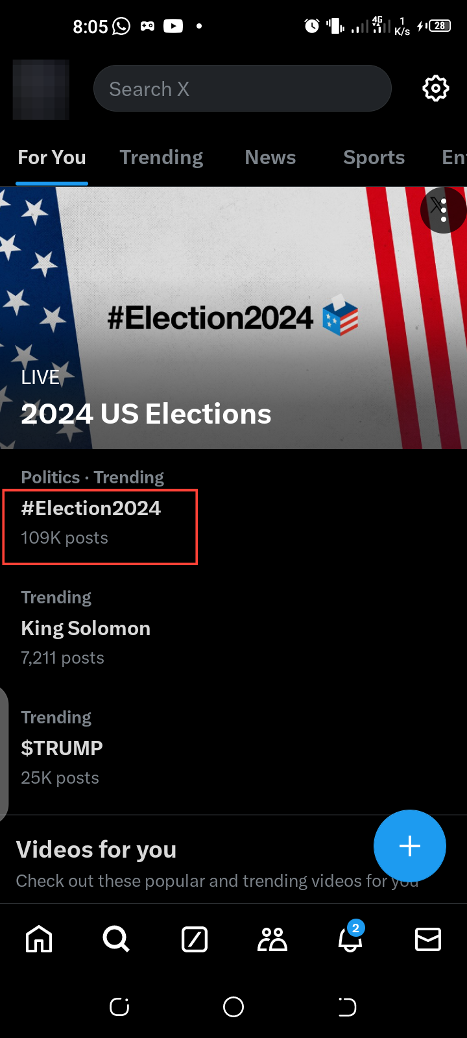Image resolution: width=467 pixels, height=1038 pixels.
Task: Switch to the Trending tab
Action: click(x=162, y=158)
